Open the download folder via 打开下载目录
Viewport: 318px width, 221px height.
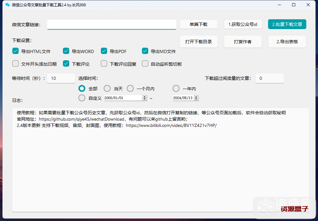[199, 41]
